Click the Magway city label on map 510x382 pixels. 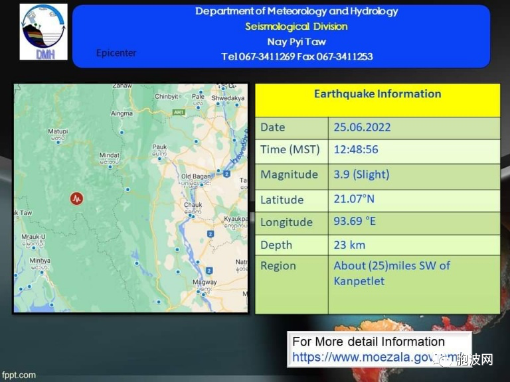(205, 282)
